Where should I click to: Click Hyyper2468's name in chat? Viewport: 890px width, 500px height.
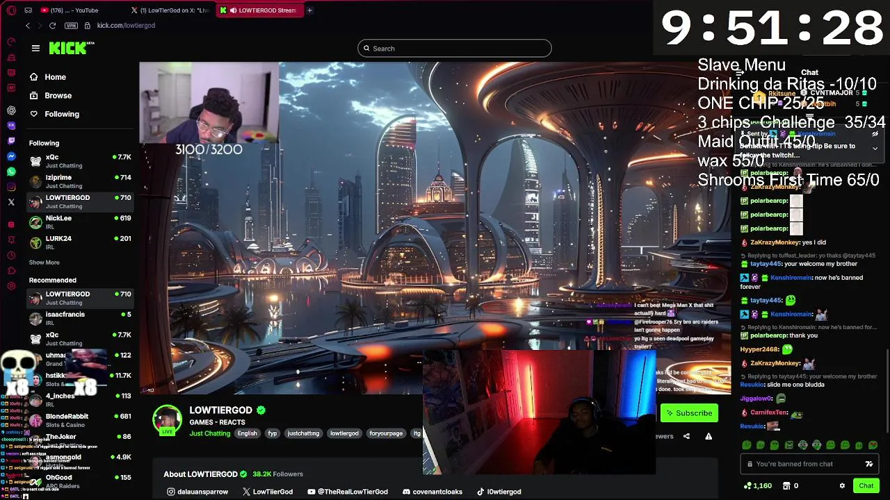pos(759,349)
